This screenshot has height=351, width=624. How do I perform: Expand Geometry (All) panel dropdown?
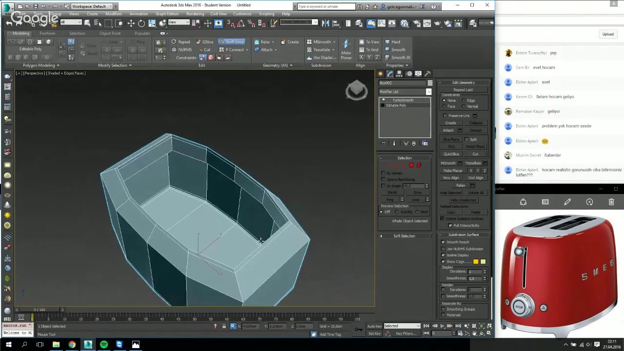click(277, 65)
